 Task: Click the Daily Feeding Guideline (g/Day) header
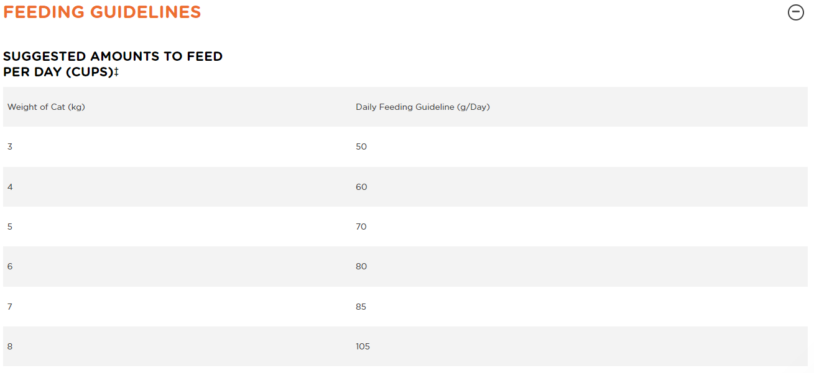pyautogui.click(x=423, y=107)
